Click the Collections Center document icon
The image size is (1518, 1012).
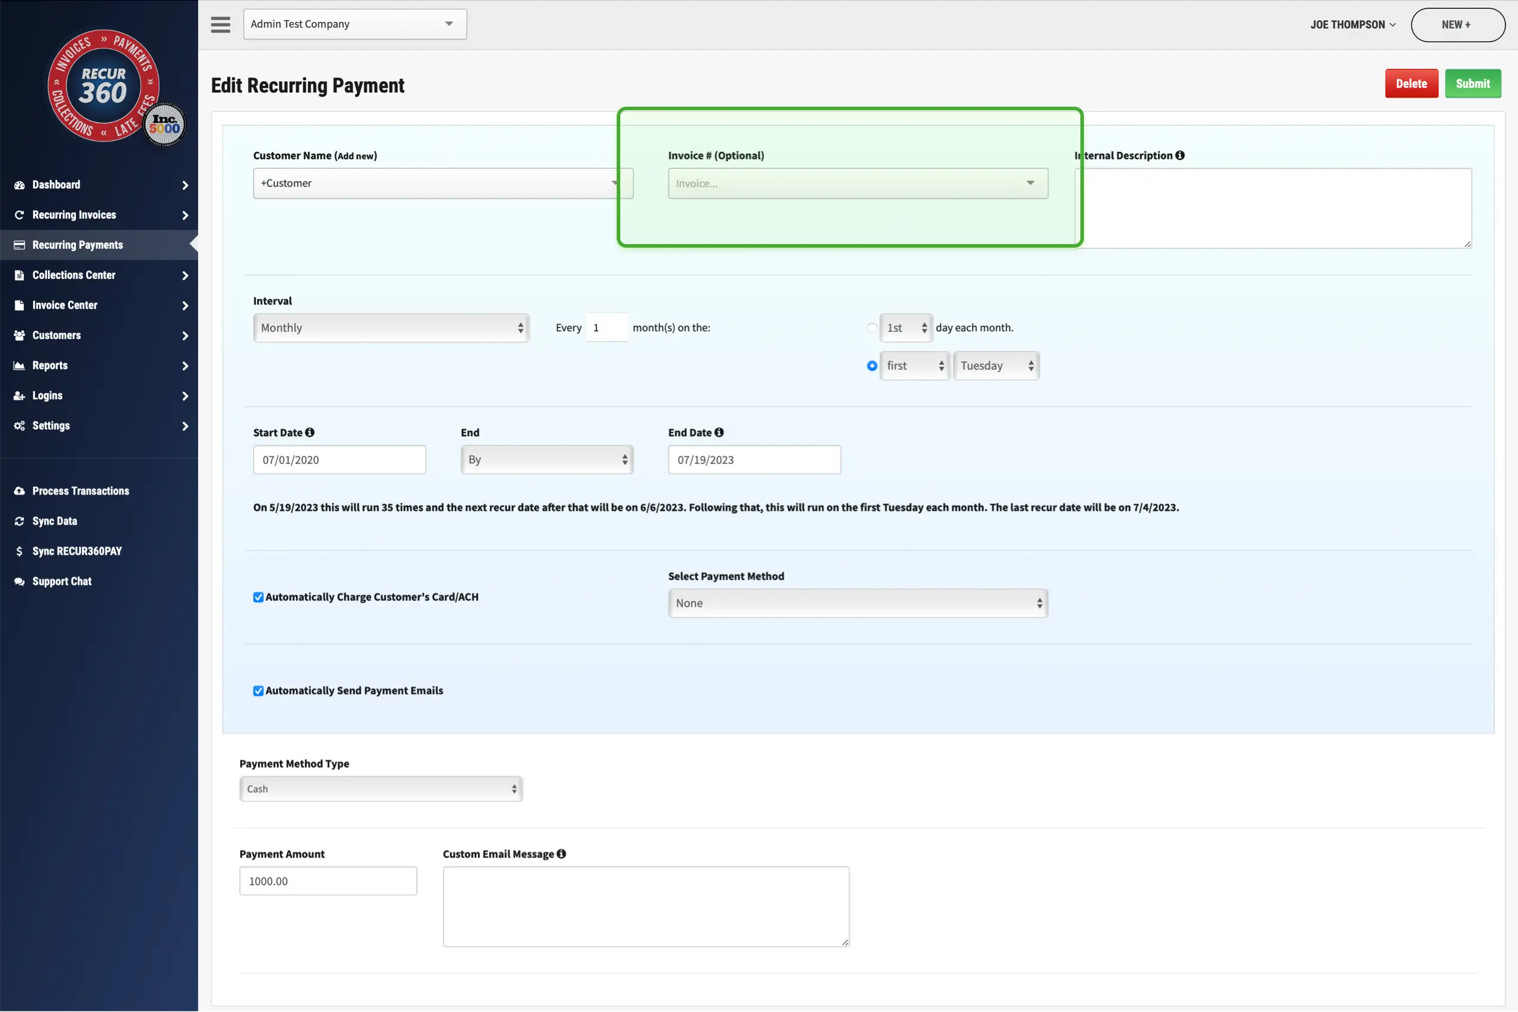pos(20,276)
